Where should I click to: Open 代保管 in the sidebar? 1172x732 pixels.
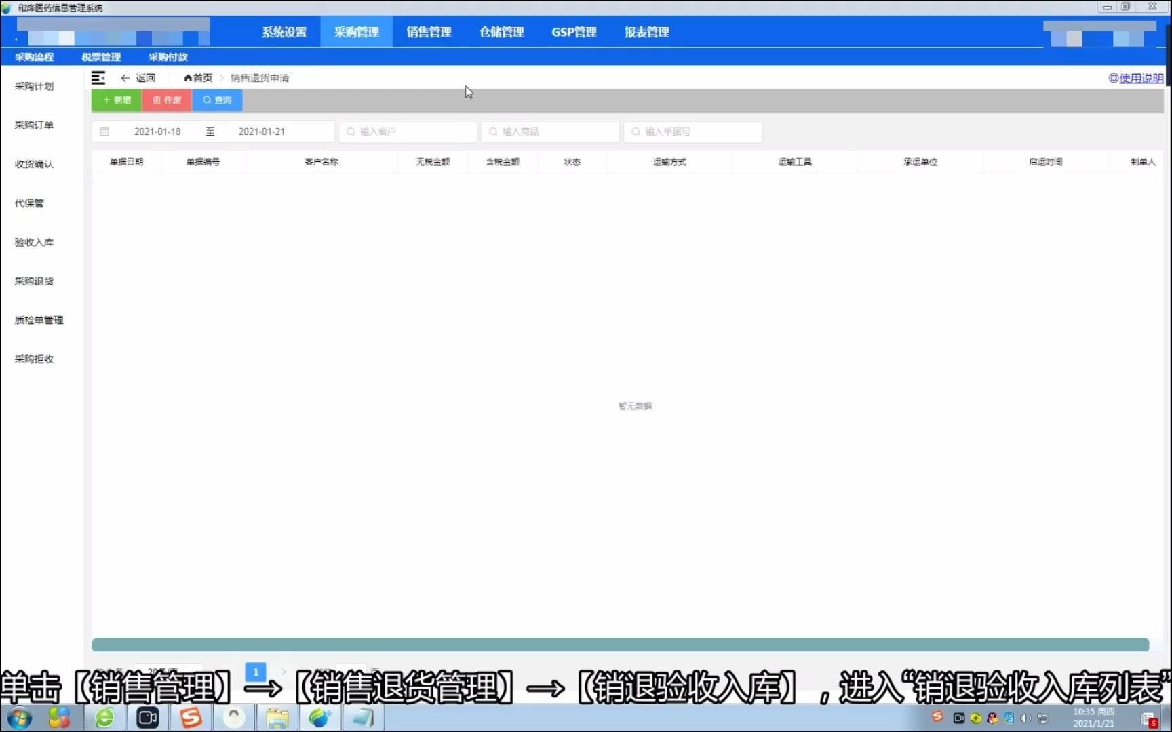pyautogui.click(x=29, y=203)
